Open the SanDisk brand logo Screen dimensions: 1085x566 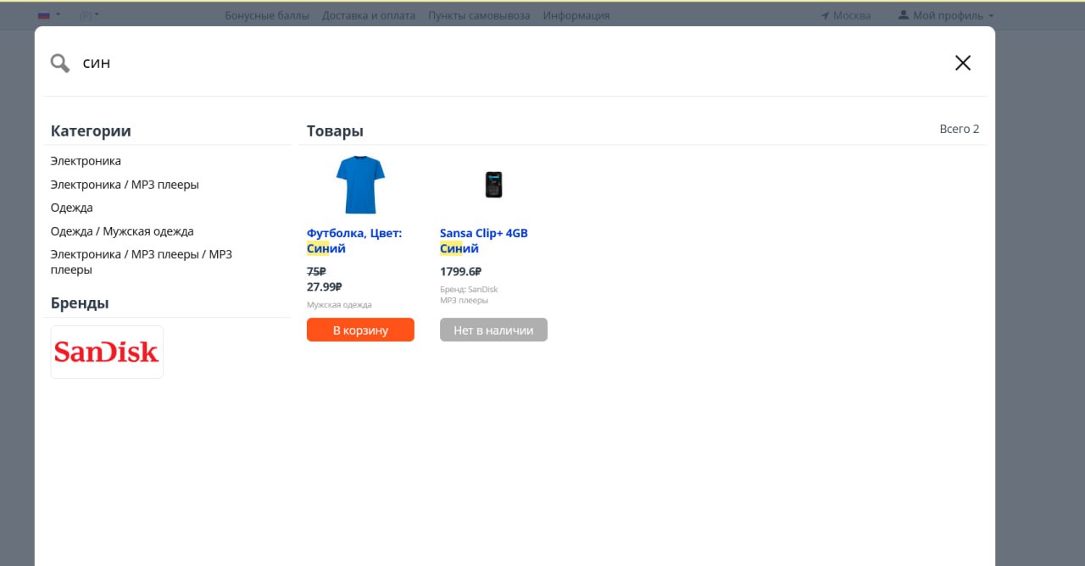tap(107, 352)
